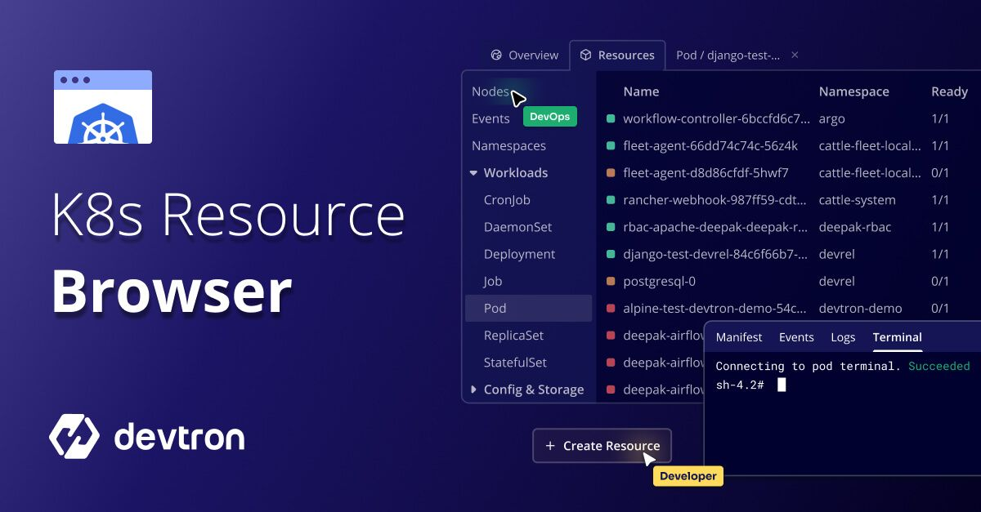Open the postgresql-0 pod name
This screenshot has height=512, width=981.
659,281
